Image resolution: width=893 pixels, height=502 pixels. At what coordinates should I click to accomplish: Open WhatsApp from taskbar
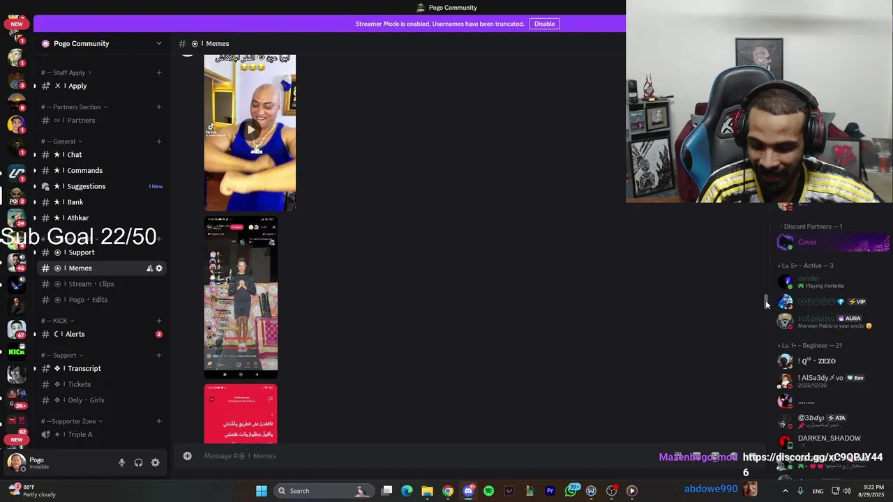(571, 491)
